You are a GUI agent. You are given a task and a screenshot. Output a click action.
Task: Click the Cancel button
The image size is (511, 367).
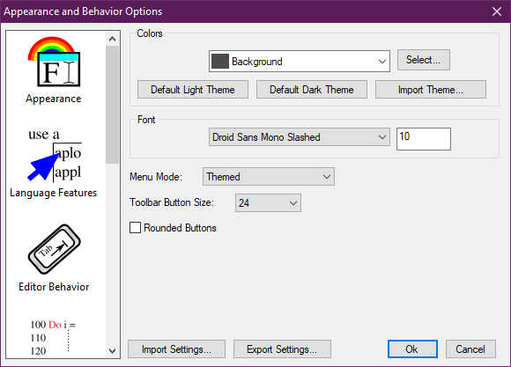click(x=470, y=349)
